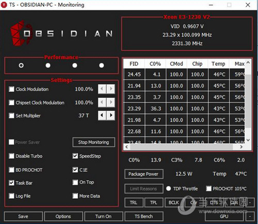Click the ThrottleStop title bar icon
Viewport: 258px width, 224px height.
pyautogui.click(x=4, y=5)
